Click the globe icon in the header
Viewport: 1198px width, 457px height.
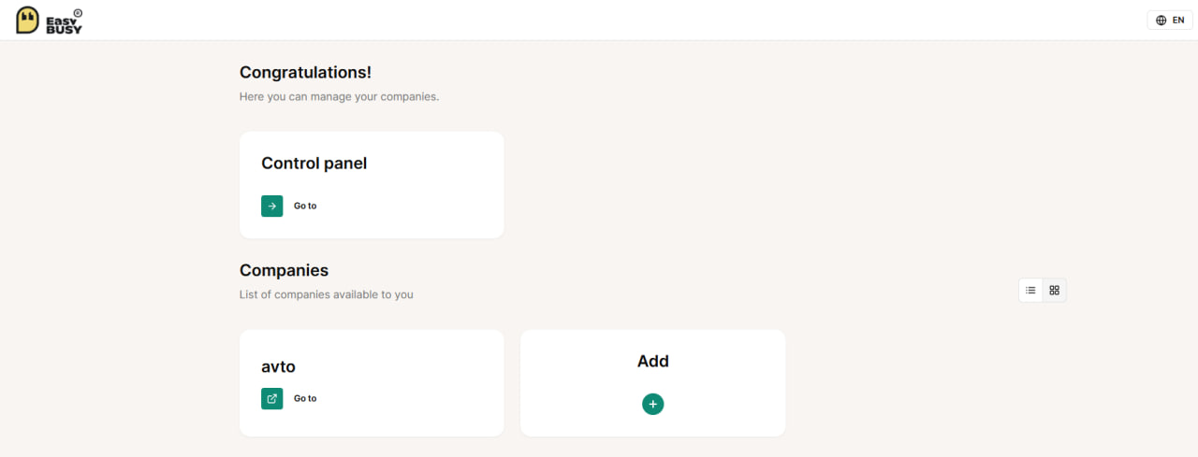coord(1161,21)
